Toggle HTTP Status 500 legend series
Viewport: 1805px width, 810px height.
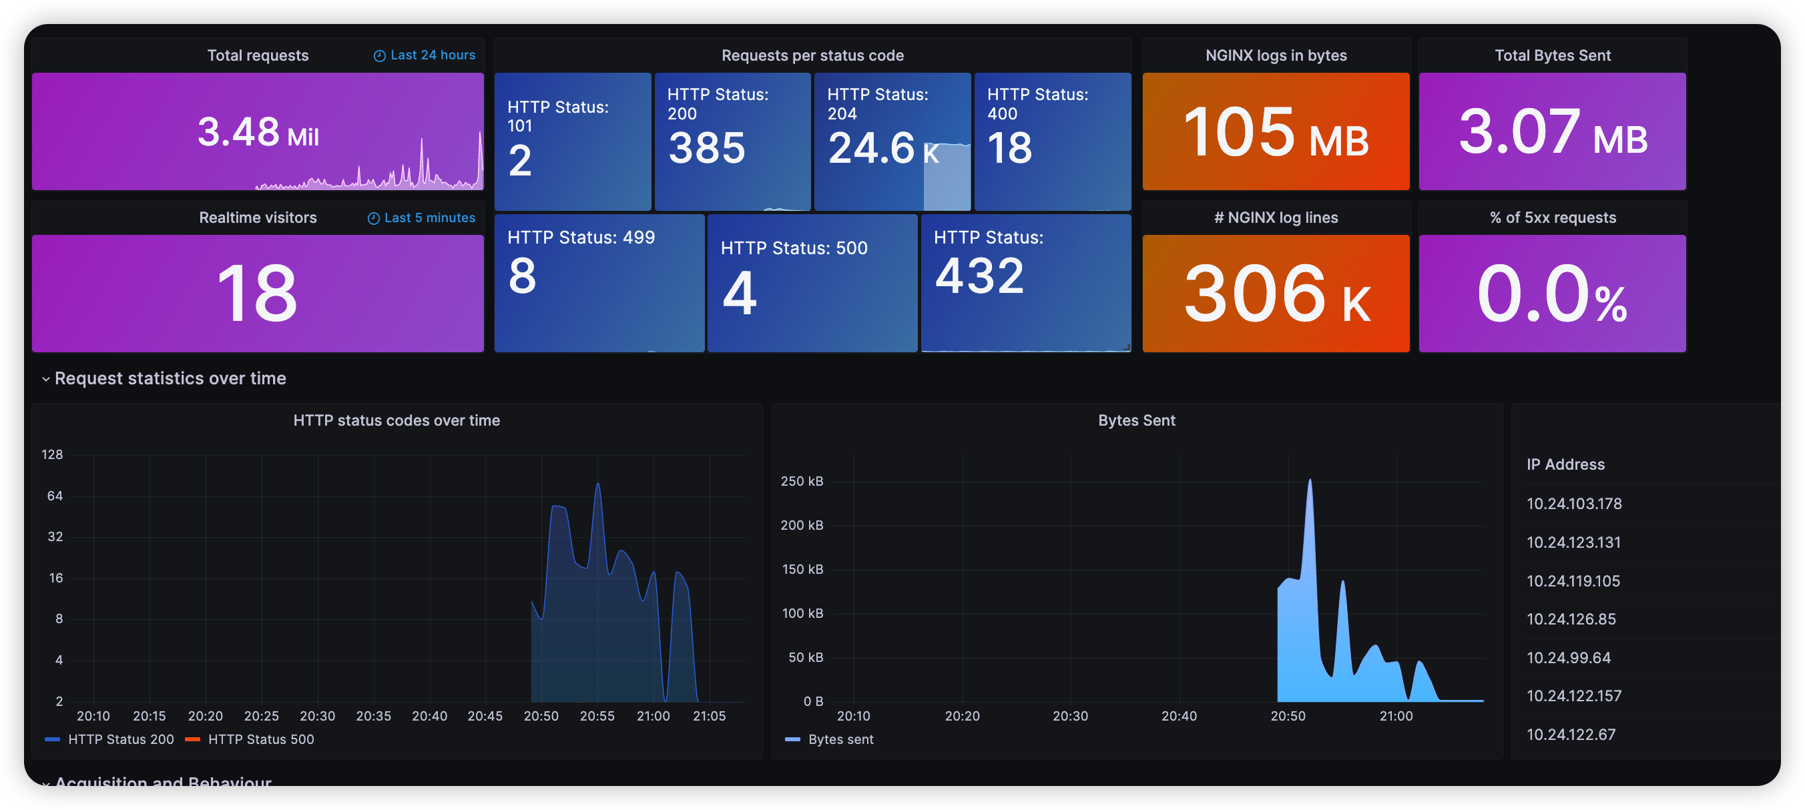point(260,739)
